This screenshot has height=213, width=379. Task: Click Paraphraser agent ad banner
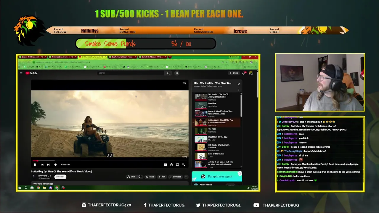click(217, 177)
